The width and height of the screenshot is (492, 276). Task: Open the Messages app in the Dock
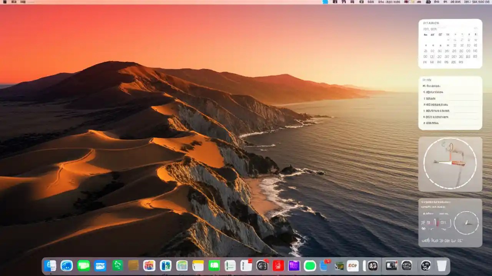tap(83, 265)
